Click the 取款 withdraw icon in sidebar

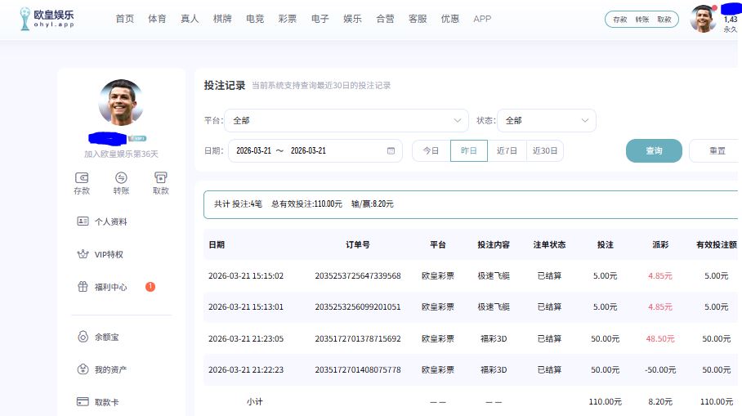coord(161,178)
